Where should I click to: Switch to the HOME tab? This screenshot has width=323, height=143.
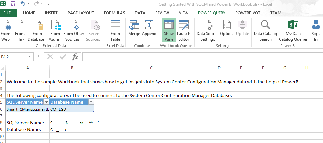pyautogui.click(x=29, y=13)
